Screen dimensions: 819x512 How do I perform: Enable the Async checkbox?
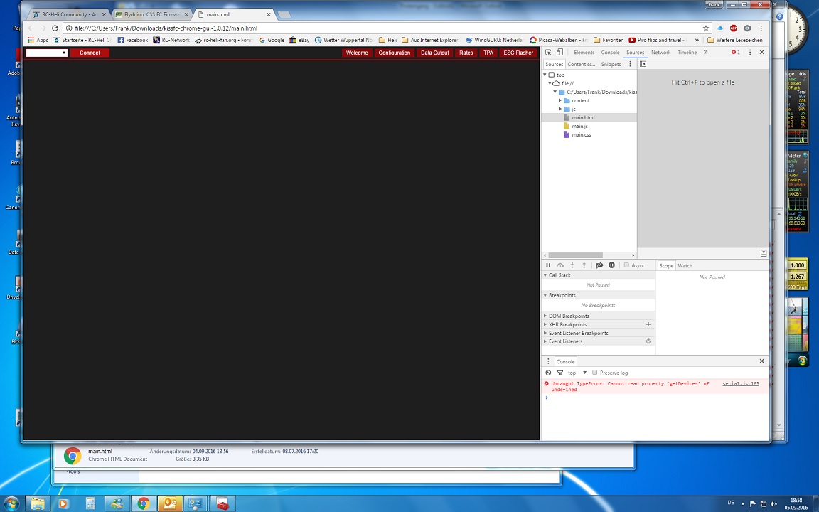(626, 265)
